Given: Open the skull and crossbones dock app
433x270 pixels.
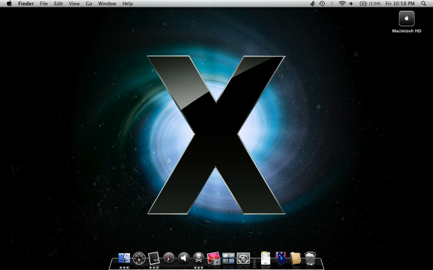Looking at the screenshot, I should [x=198, y=258].
